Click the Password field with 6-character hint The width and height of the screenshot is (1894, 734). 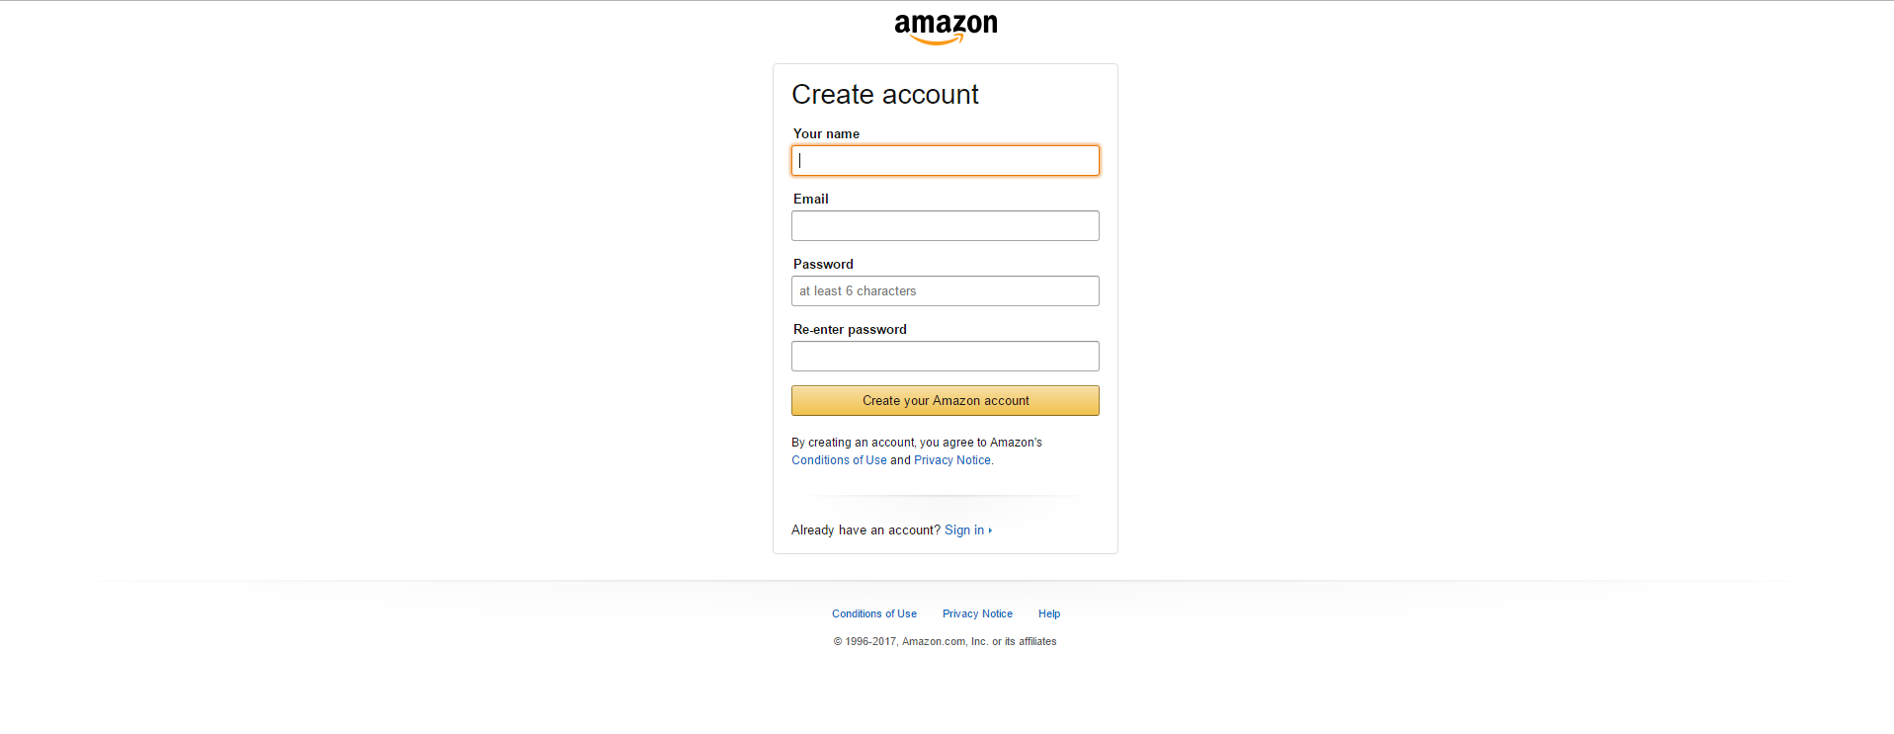tap(946, 291)
